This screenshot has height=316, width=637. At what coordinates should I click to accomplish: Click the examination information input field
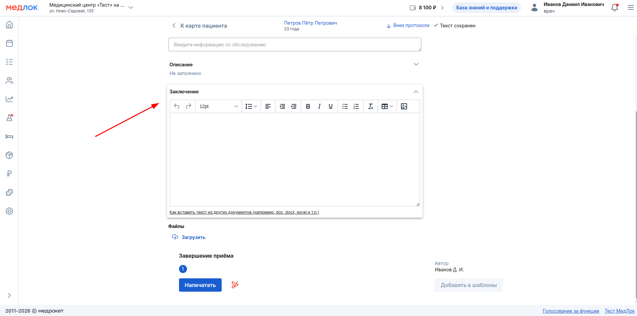[x=294, y=45]
